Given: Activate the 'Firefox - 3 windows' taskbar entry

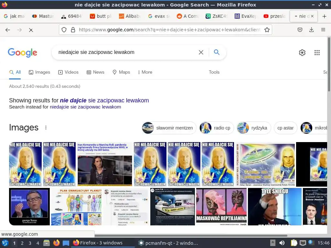Looking at the screenshot, I should pos(103,243).
